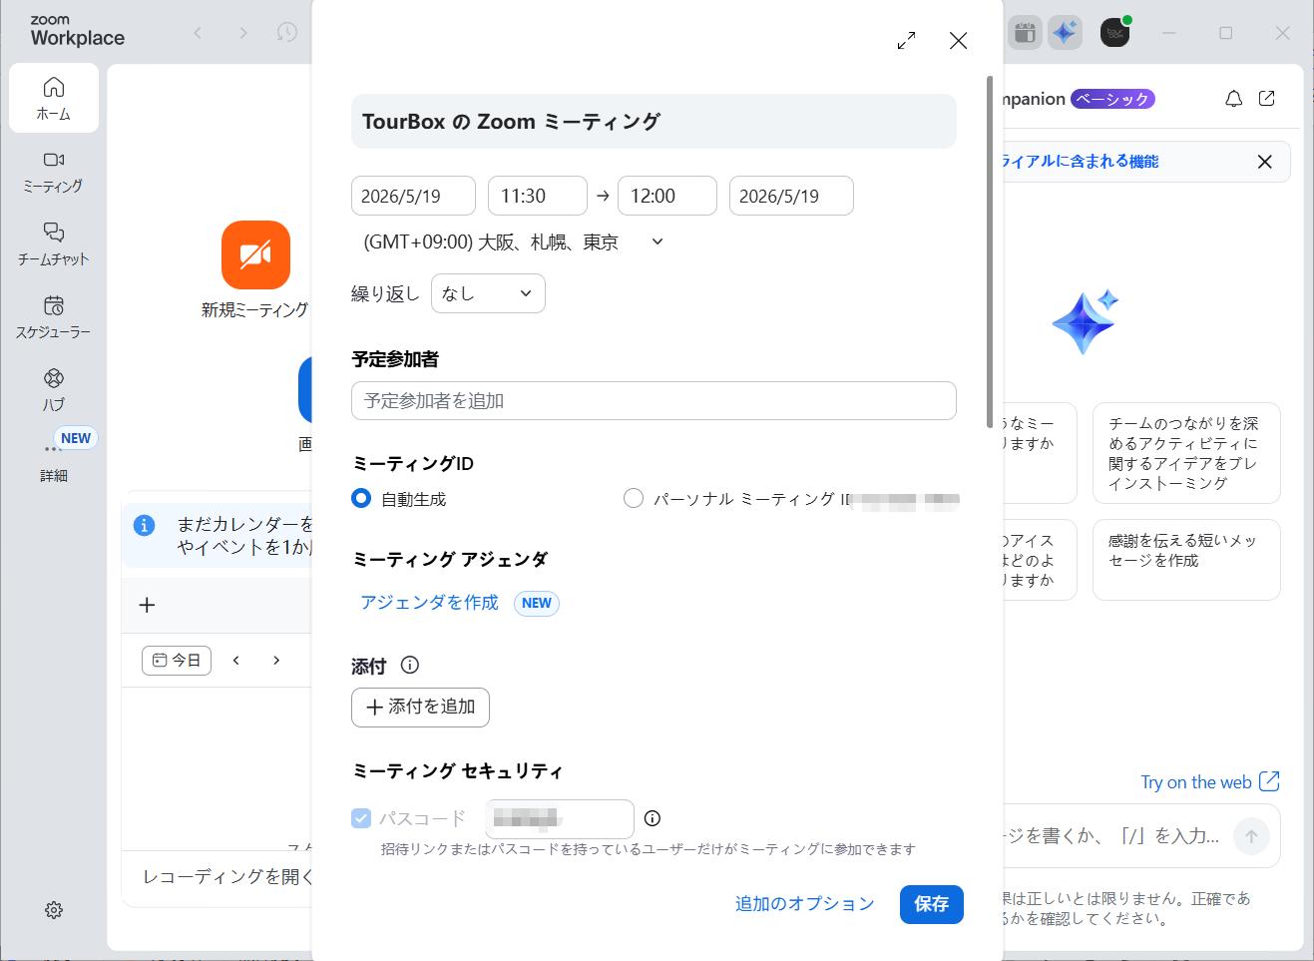Go to next day with calendar right chevron

tap(276, 660)
